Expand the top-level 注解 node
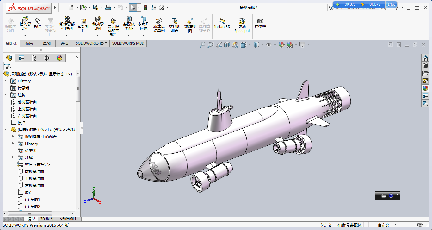432x230 pixels. 6,95
